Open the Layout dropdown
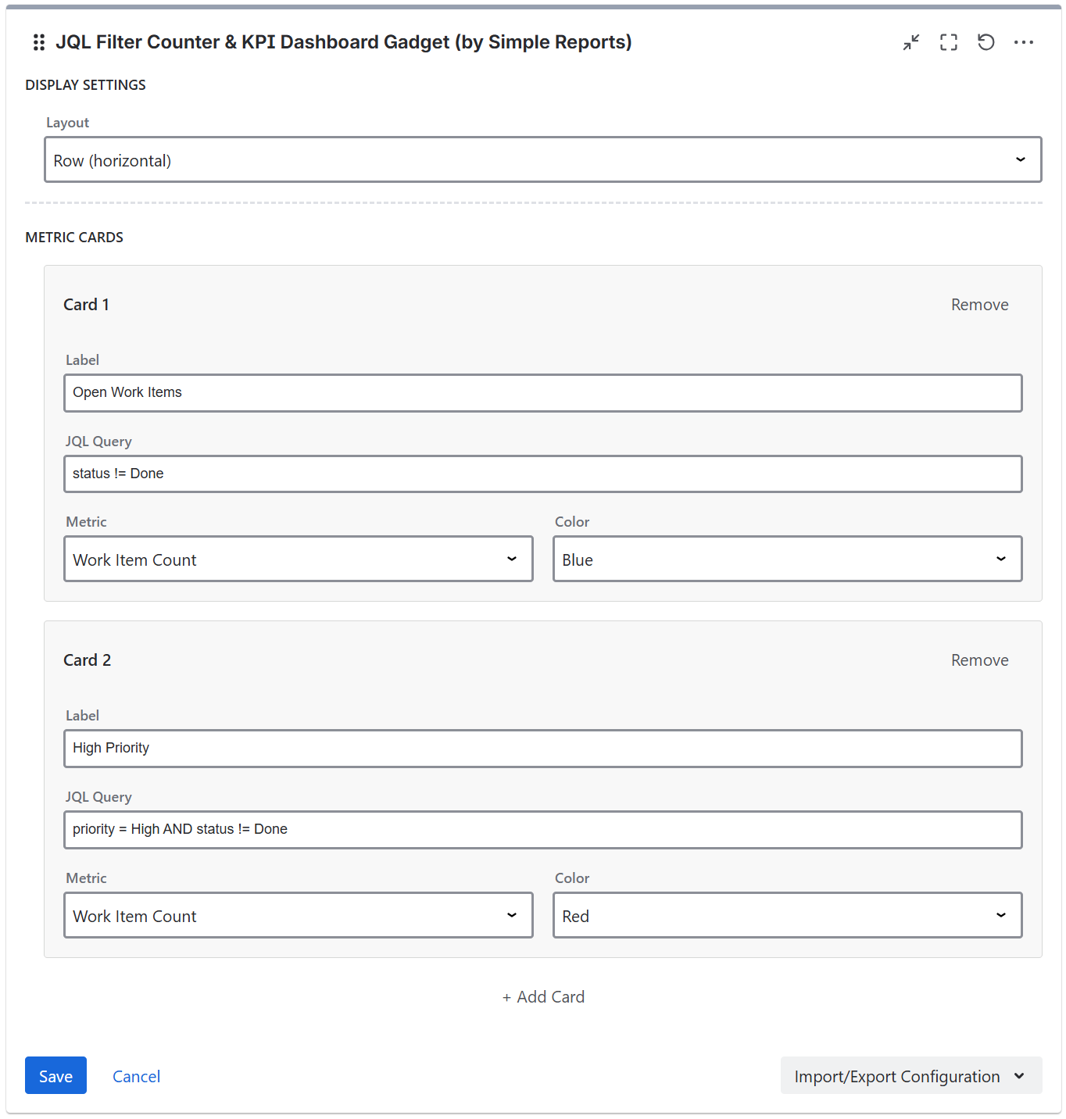1066x1119 pixels. [542, 160]
